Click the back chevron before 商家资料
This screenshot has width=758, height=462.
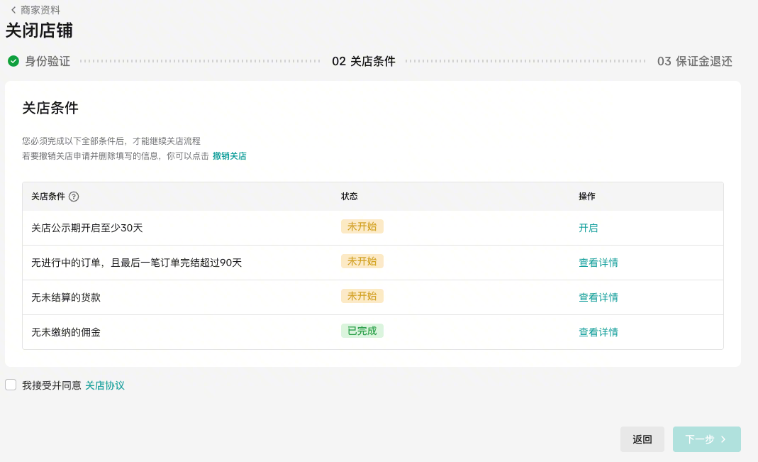[13, 10]
